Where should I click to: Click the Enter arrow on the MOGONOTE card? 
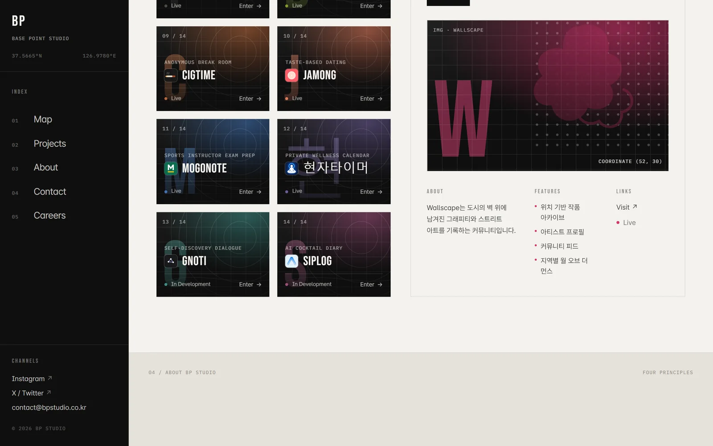click(x=259, y=192)
